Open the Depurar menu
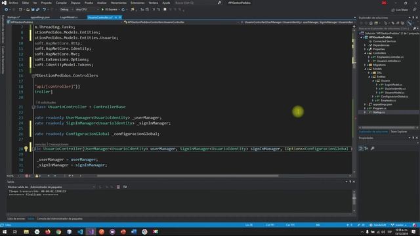 click(75, 3)
